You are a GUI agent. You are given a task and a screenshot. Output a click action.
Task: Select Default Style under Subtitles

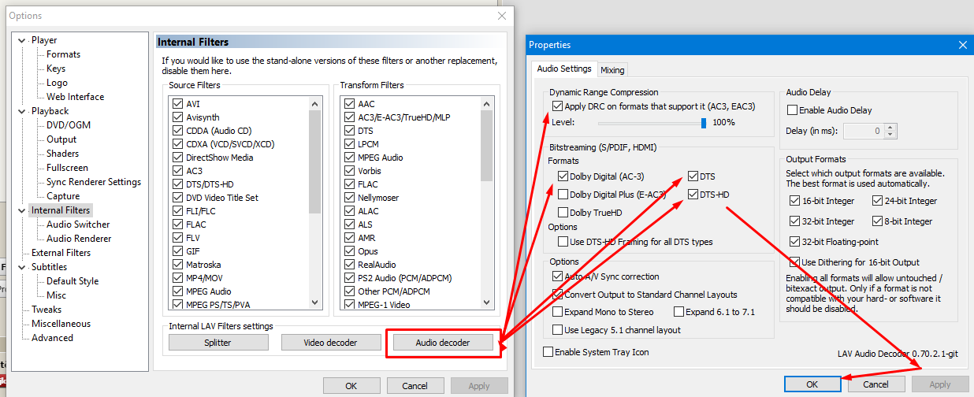[x=72, y=281]
